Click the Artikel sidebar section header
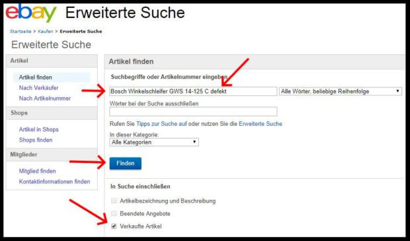 click(52, 61)
